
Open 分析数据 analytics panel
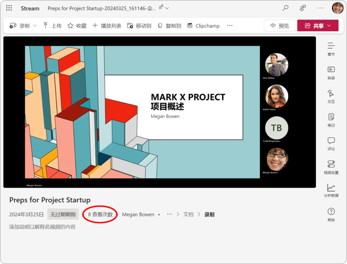coord(331,191)
